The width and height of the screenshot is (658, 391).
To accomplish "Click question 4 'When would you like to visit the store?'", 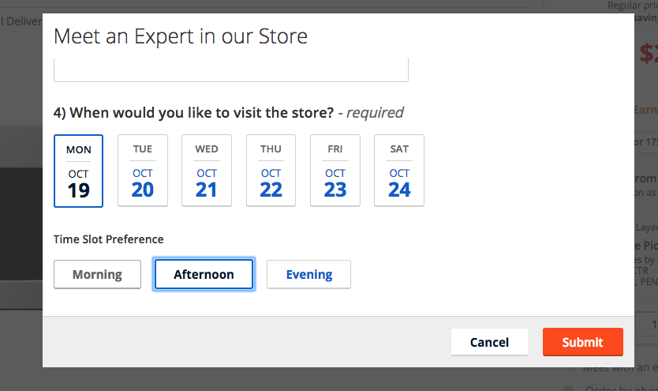I will (193, 112).
